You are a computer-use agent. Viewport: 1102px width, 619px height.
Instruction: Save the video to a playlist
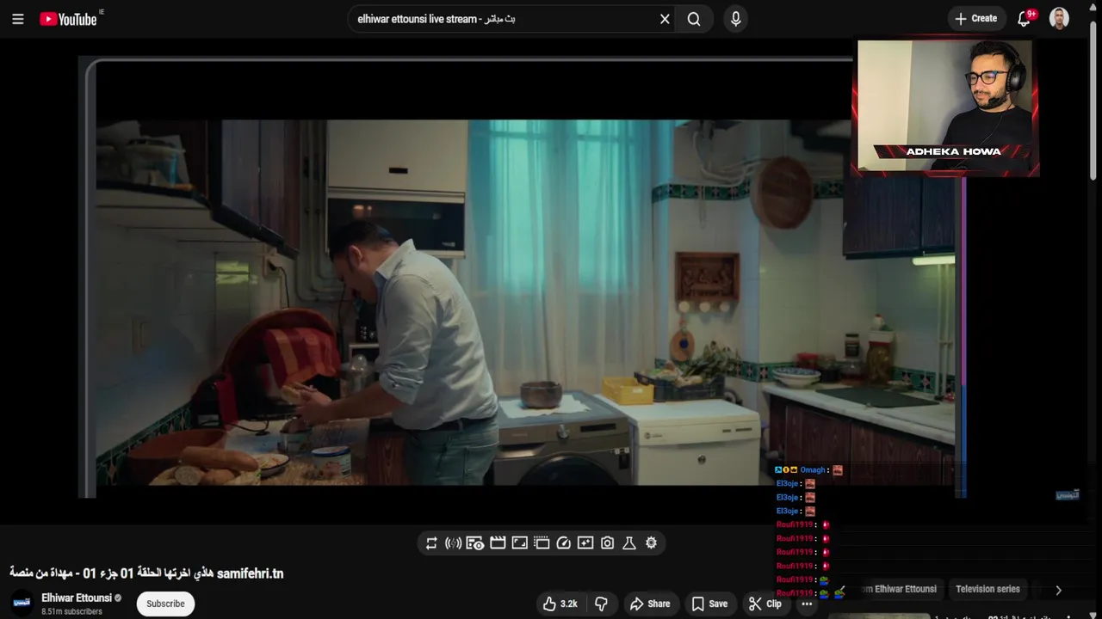[x=709, y=604]
